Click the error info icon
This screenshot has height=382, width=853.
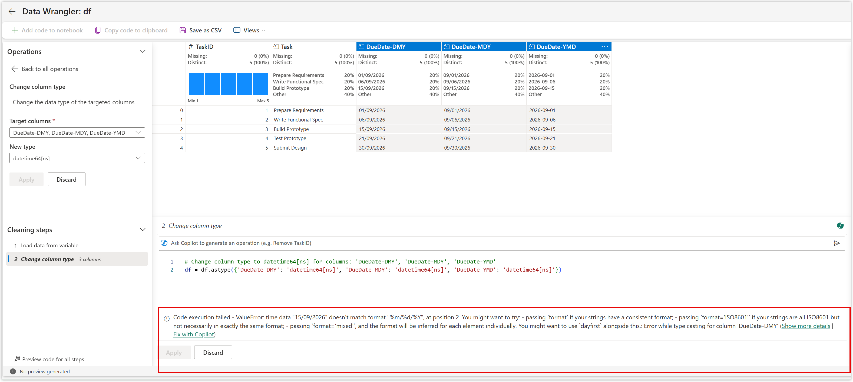click(x=167, y=319)
